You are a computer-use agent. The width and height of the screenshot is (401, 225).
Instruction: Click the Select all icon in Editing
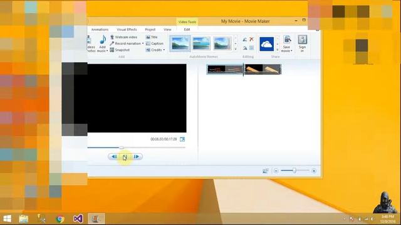(x=251, y=48)
